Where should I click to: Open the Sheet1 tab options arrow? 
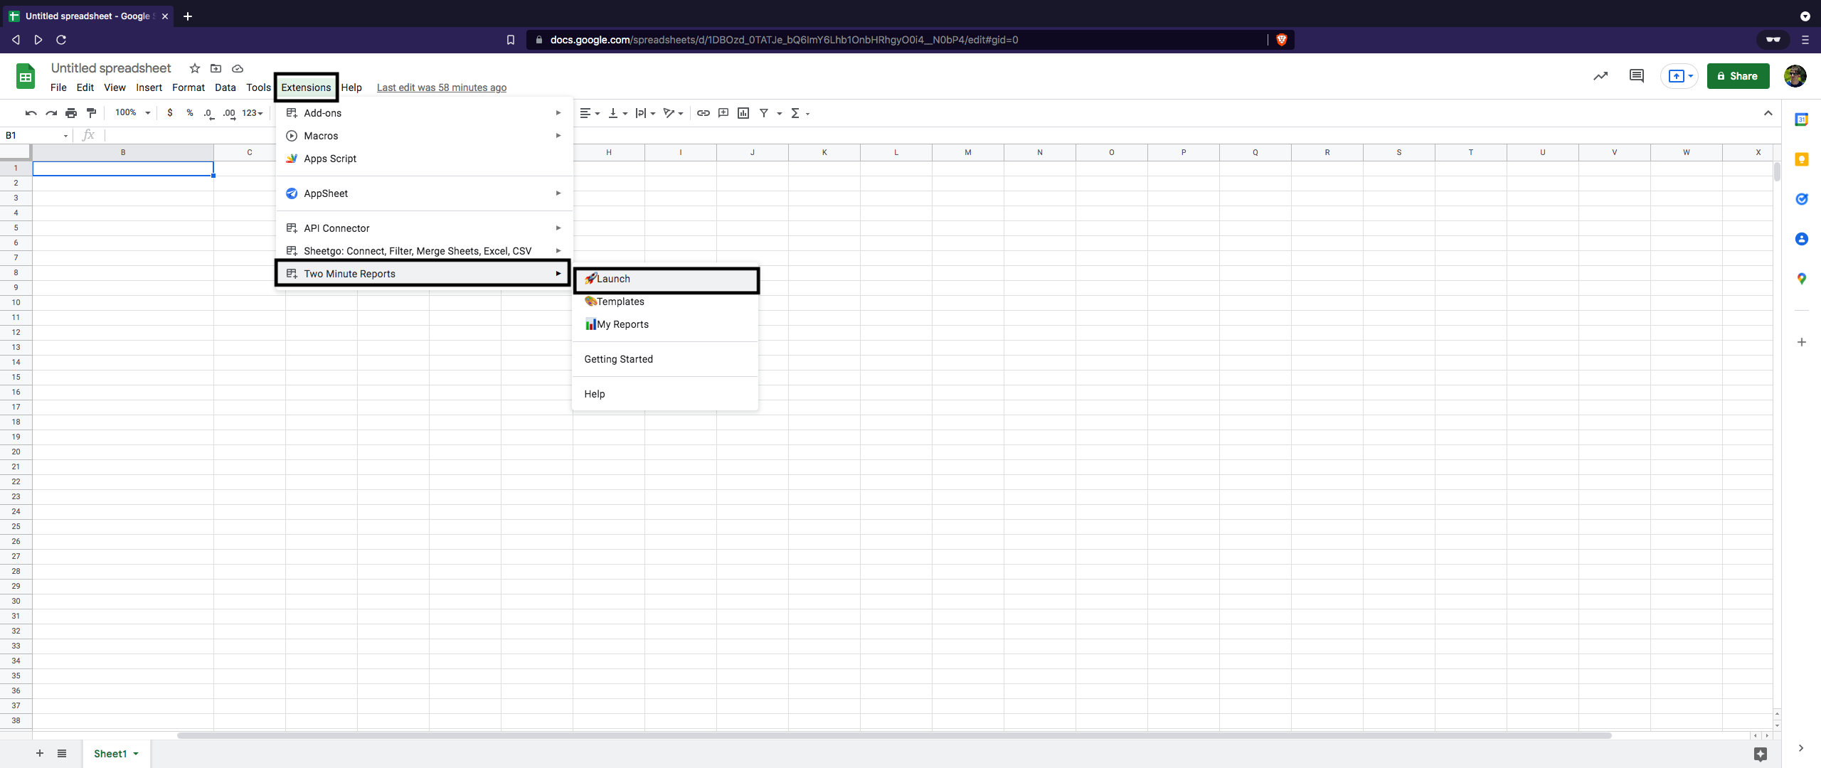click(136, 754)
